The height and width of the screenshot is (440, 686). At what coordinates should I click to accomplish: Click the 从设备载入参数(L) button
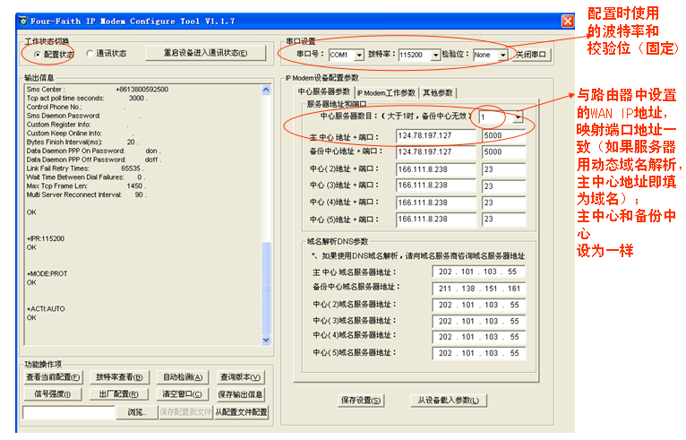[448, 401]
